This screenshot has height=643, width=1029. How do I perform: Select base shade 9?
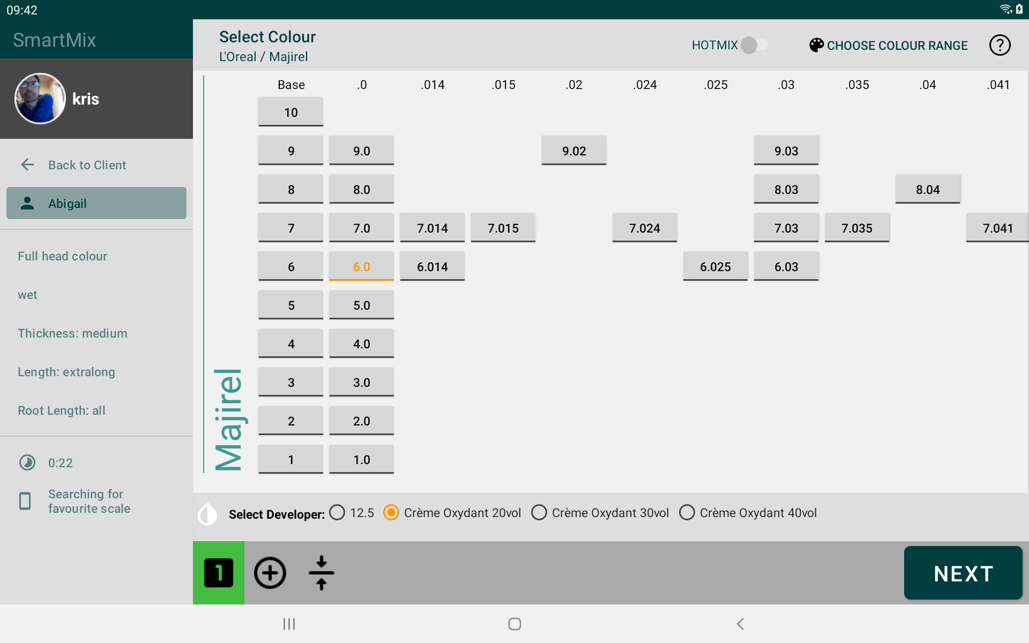click(x=291, y=151)
